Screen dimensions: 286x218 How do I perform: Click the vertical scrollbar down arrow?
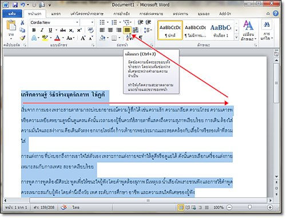[x=276, y=177]
